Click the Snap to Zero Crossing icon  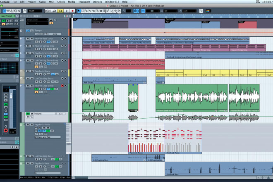click(x=201, y=11)
